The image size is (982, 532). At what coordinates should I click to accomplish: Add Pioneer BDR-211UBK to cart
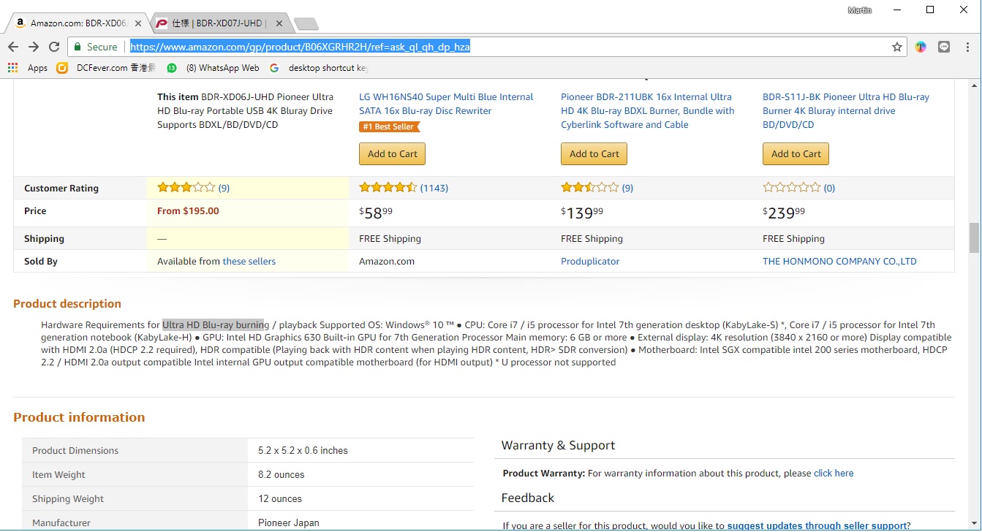[594, 154]
